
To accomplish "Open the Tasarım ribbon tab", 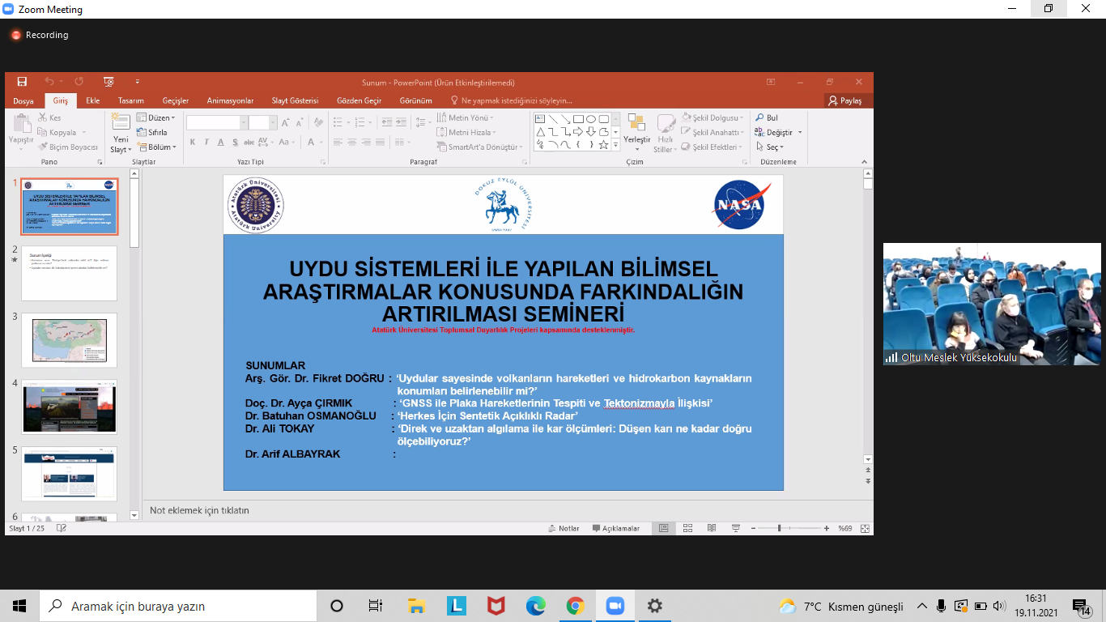I will tap(130, 100).
